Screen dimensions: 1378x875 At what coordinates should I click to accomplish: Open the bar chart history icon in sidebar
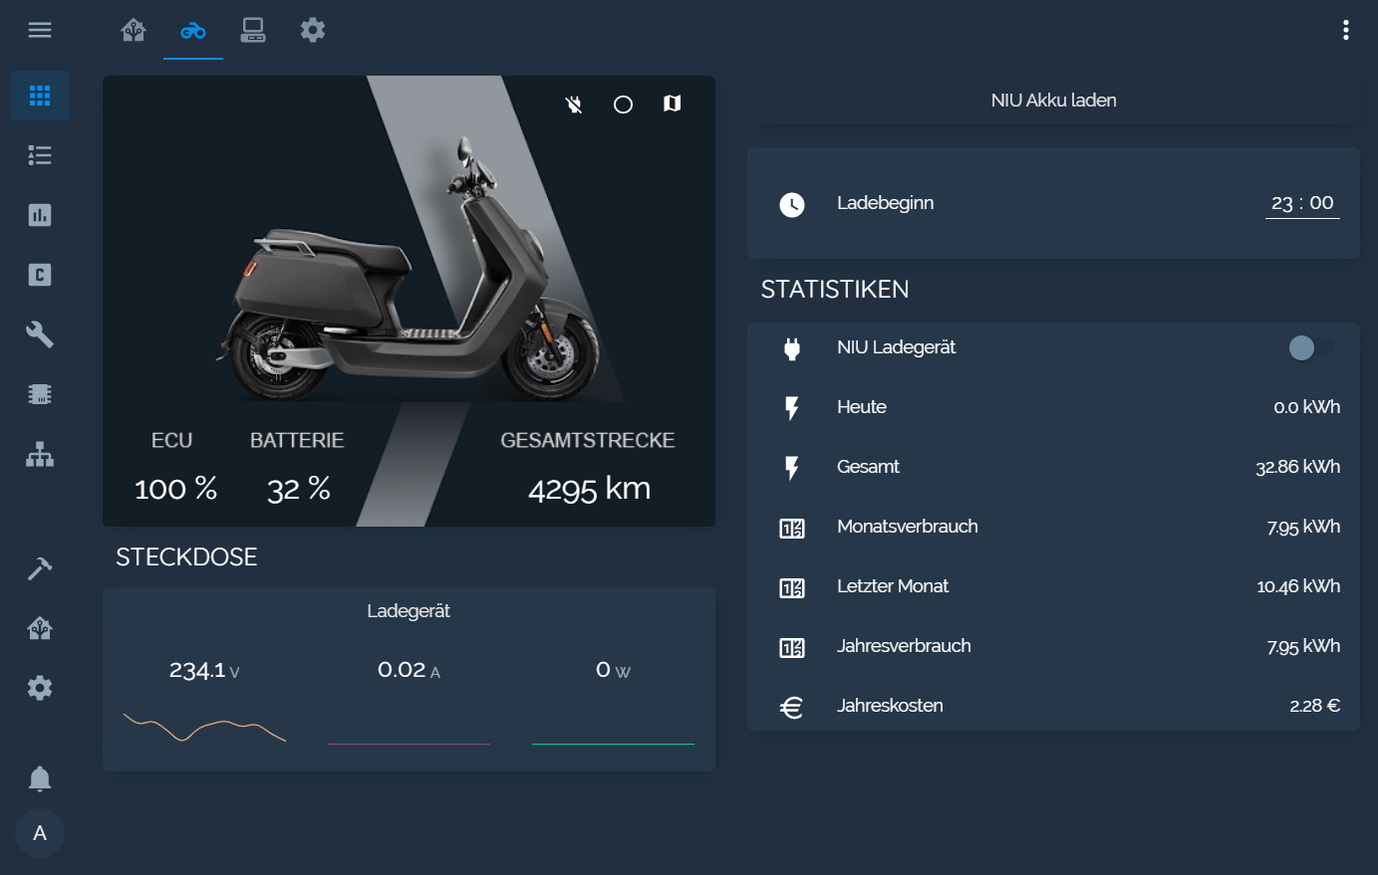click(x=40, y=215)
